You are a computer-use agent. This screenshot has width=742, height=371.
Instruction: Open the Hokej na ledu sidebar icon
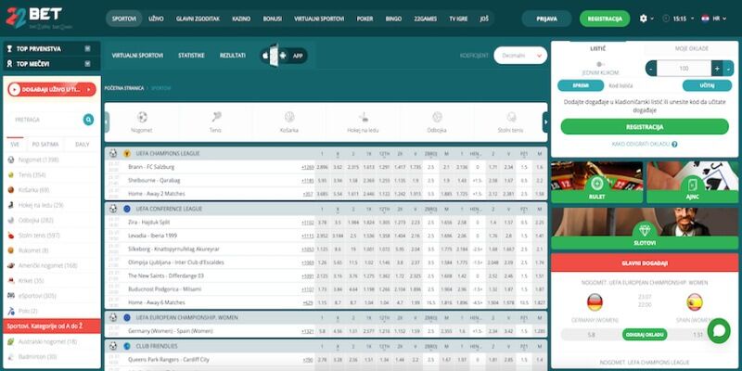click(11, 205)
